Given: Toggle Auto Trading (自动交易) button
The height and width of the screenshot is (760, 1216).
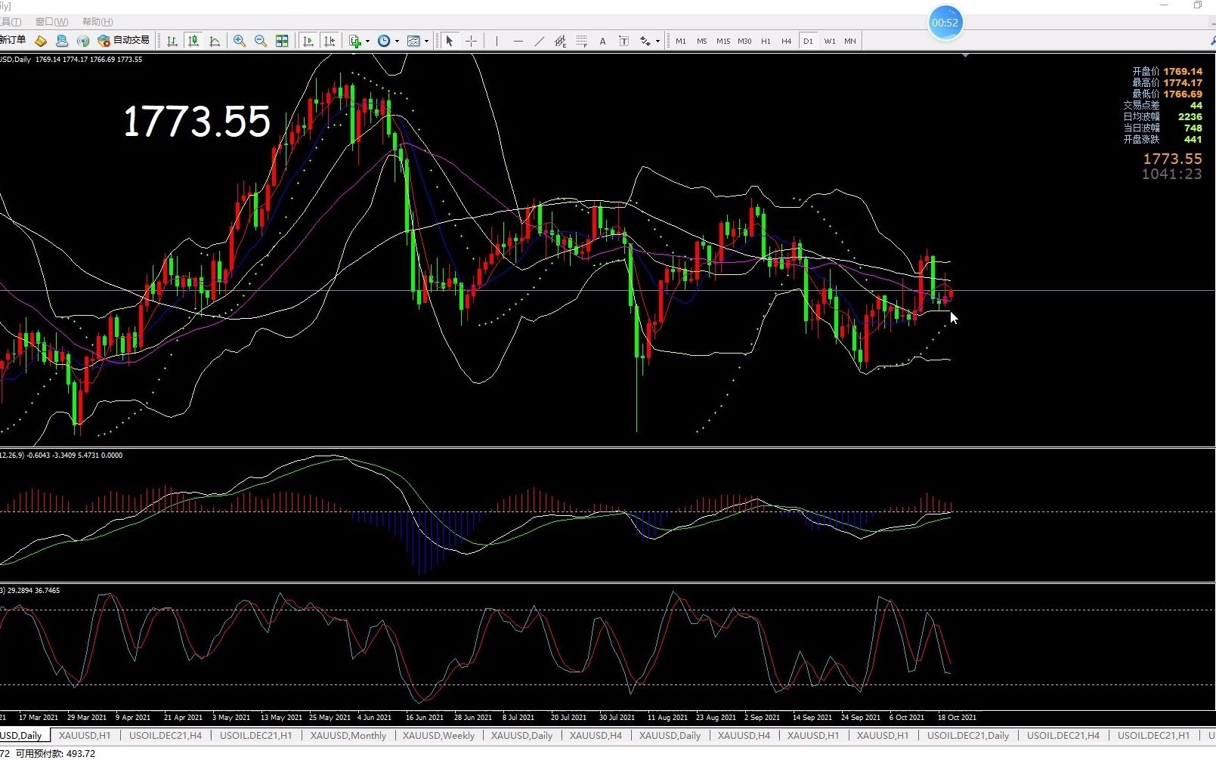Looking at the screenshot, I should [x=124, y=40].
